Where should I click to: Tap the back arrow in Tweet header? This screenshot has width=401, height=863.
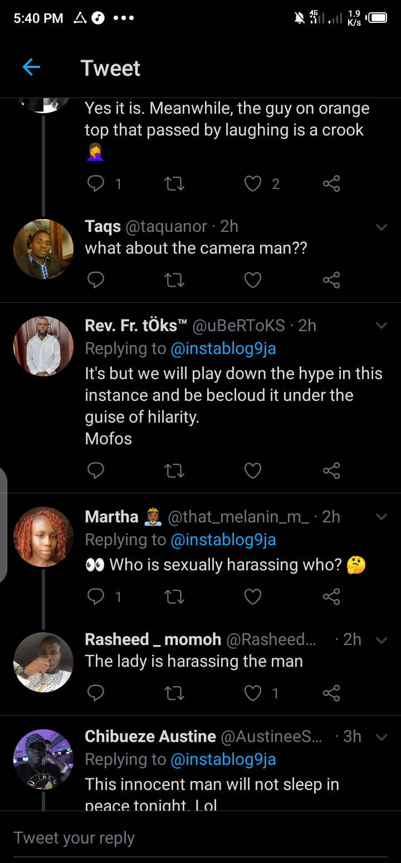click(31, 68)
